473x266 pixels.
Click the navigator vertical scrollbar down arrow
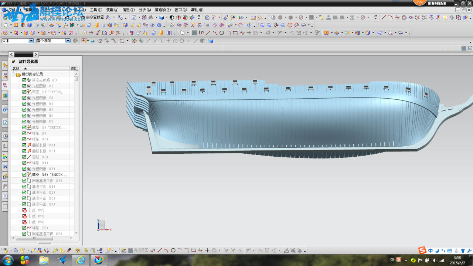point(76,233)
